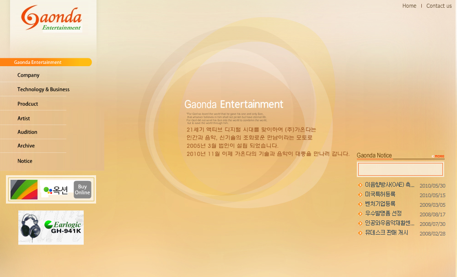Open the Audition menu item

27,132
